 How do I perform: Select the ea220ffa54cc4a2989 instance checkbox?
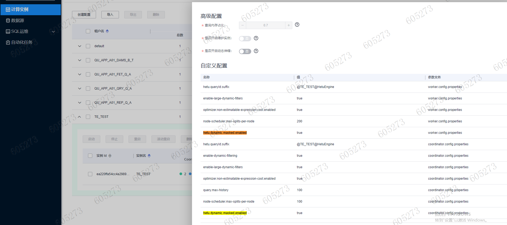(x=90, y=174)
